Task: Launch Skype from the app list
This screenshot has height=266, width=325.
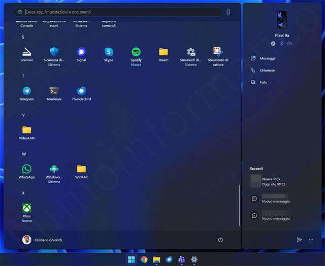Action: pos(109,55)
